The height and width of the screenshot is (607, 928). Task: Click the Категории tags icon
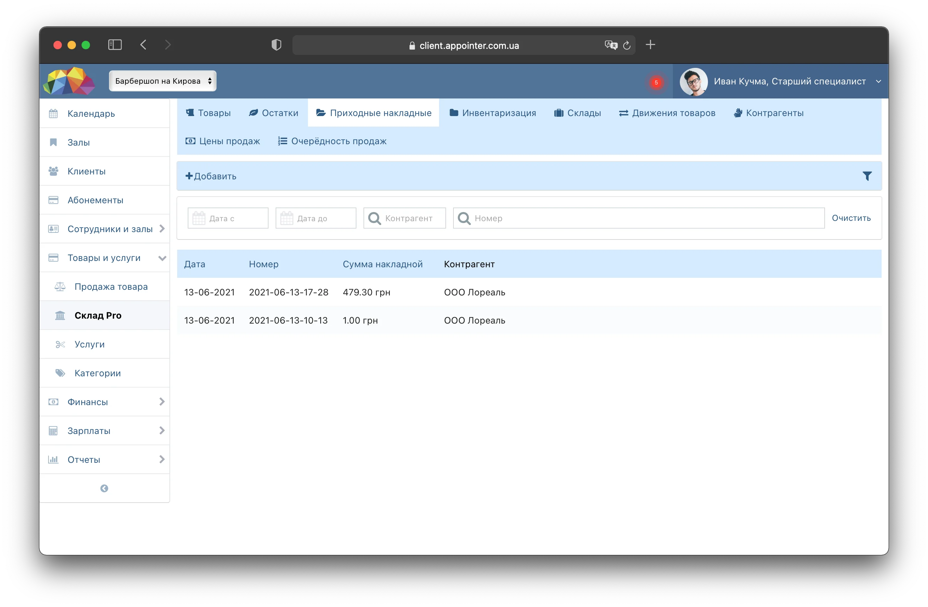click(60, 373)
